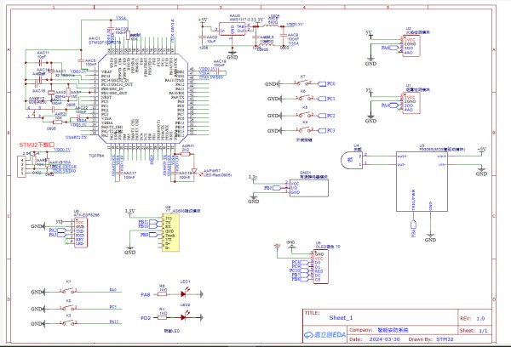Select the U1 sensor module connector
The height and width of the screenshot is (347, 511).
pos(411,103)
